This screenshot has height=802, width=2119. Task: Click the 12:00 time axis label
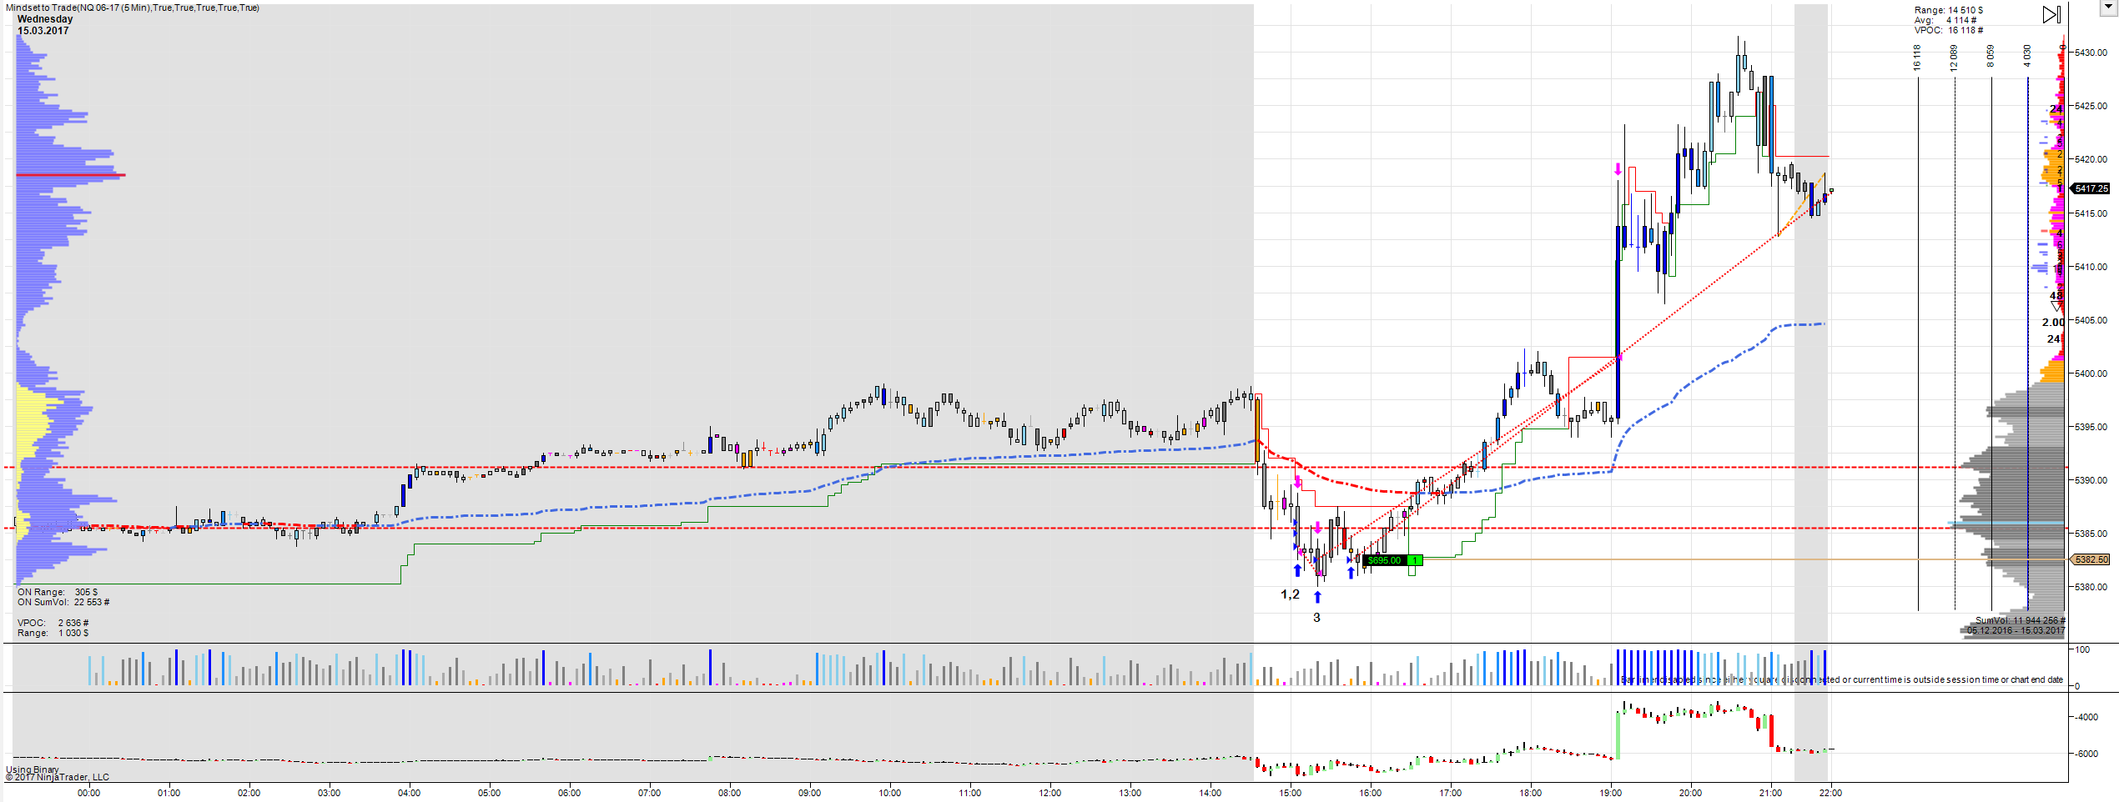(x=1050, y=793)
